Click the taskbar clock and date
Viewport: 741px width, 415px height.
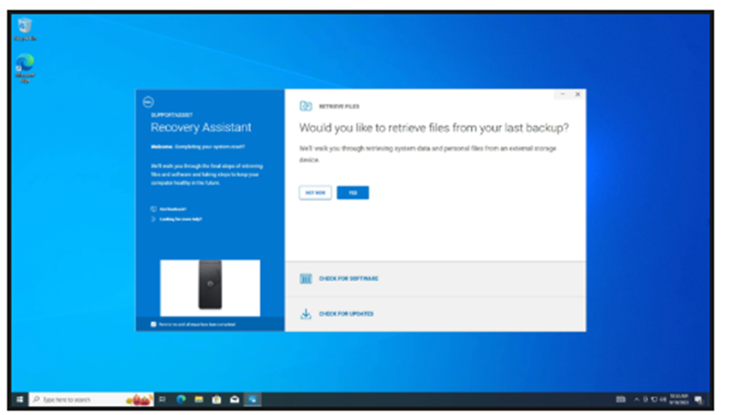coord(679,400)
